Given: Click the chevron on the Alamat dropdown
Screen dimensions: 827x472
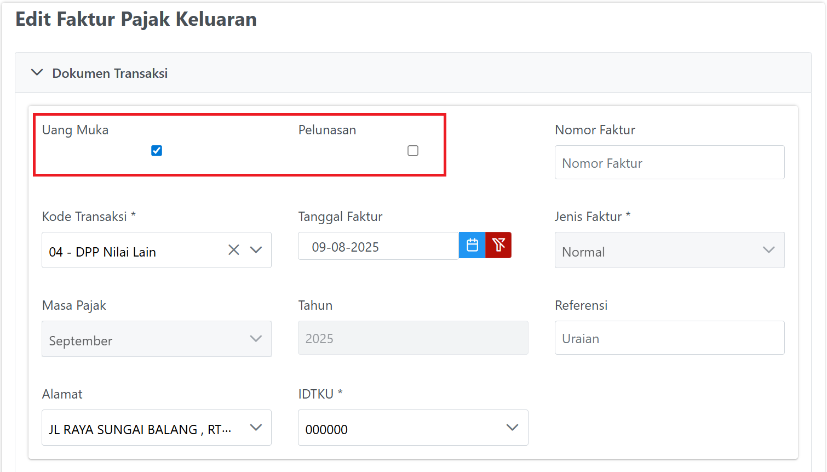Looking at the screenshot, I should (255, 428).
